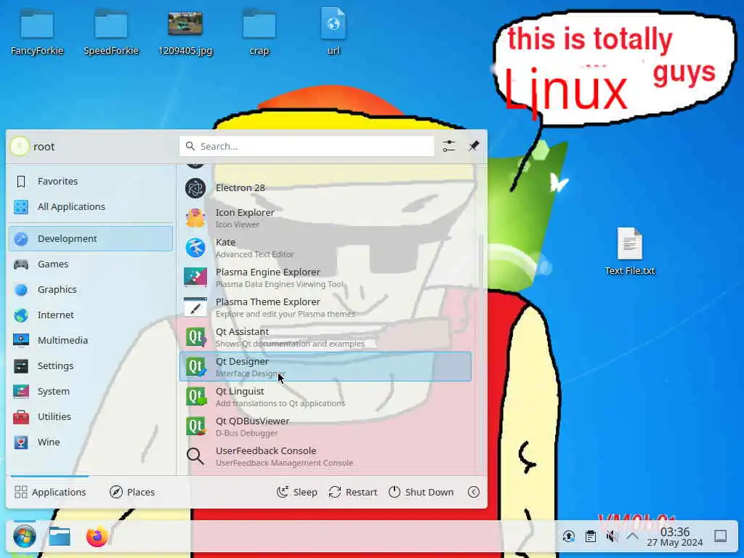Show All Applications category
Screen dimensions: 744x558
point(91,207)
